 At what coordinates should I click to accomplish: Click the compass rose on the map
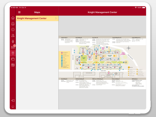(128, 48)
